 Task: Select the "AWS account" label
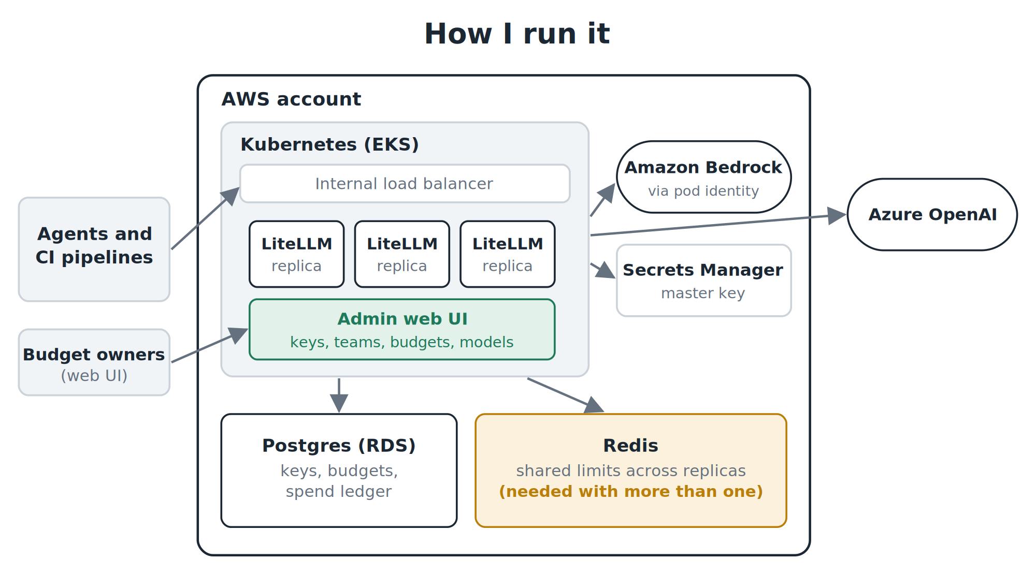[291, 99]
